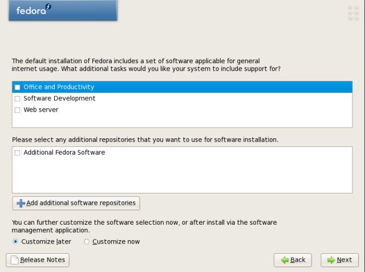365x272 pixels.
Task: Go to the Next installation step
Action: 340,260
